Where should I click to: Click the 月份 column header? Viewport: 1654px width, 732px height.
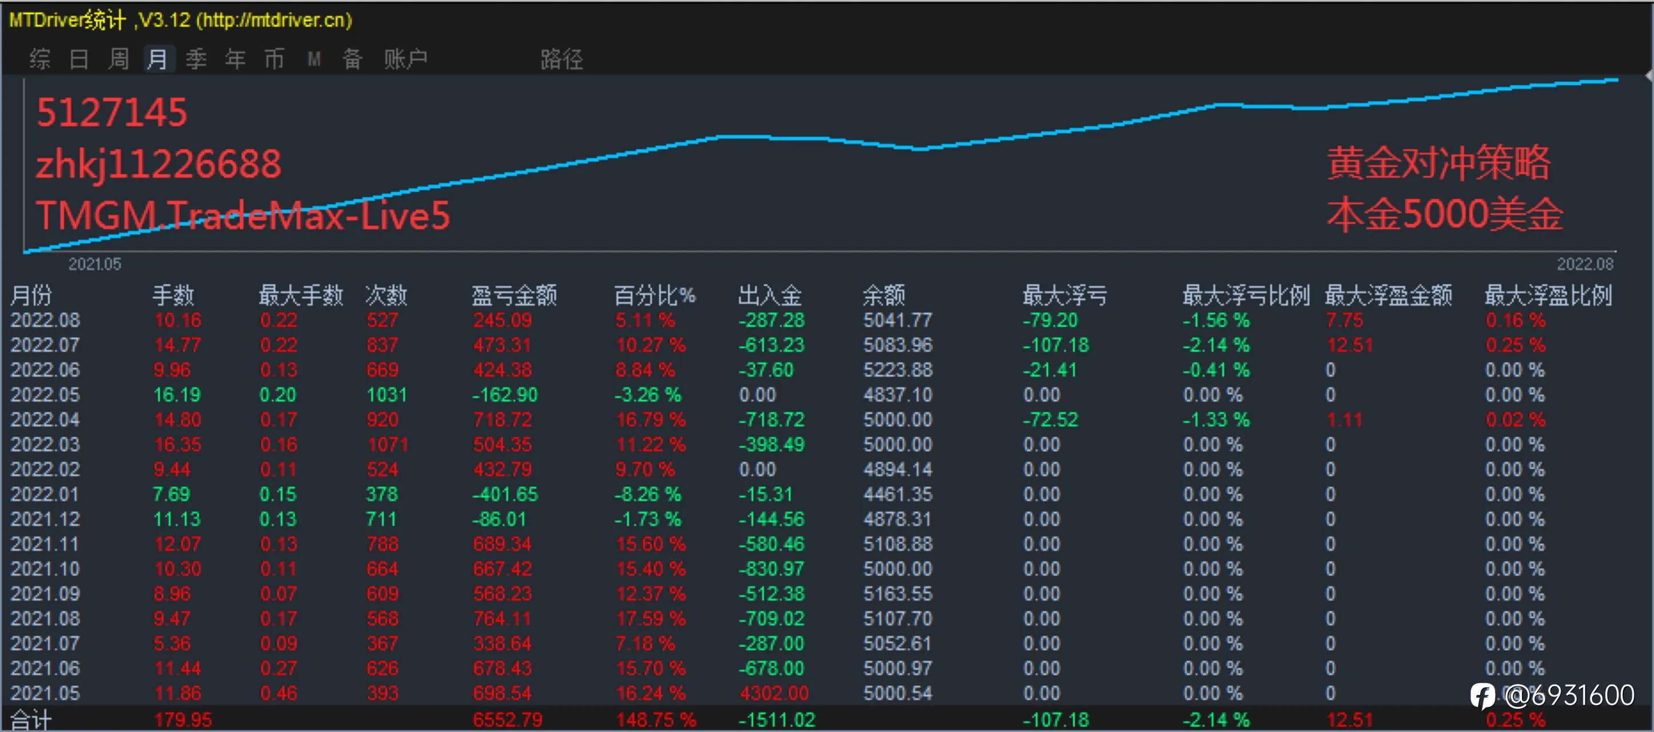pos(31,295)
